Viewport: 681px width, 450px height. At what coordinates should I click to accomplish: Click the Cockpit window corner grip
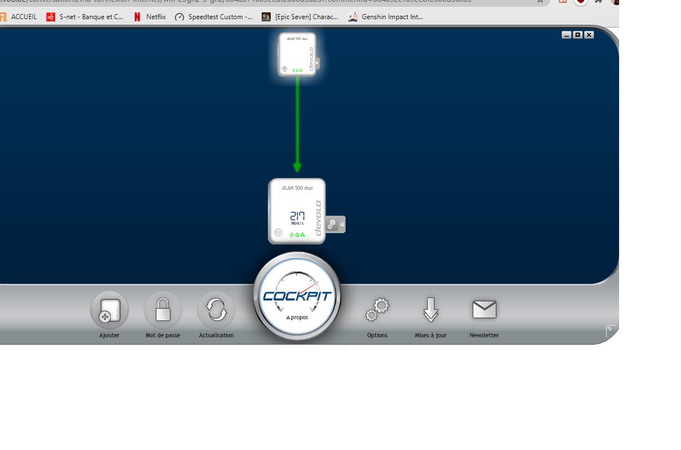click(x=612, y=331)
